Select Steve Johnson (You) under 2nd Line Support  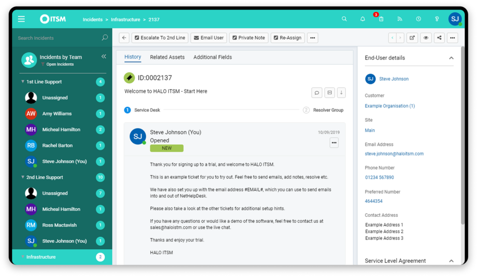pyautogui.click(x=62, y=241)
